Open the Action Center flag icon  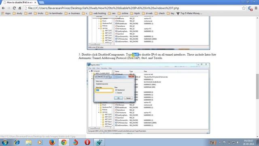point(225,142)
